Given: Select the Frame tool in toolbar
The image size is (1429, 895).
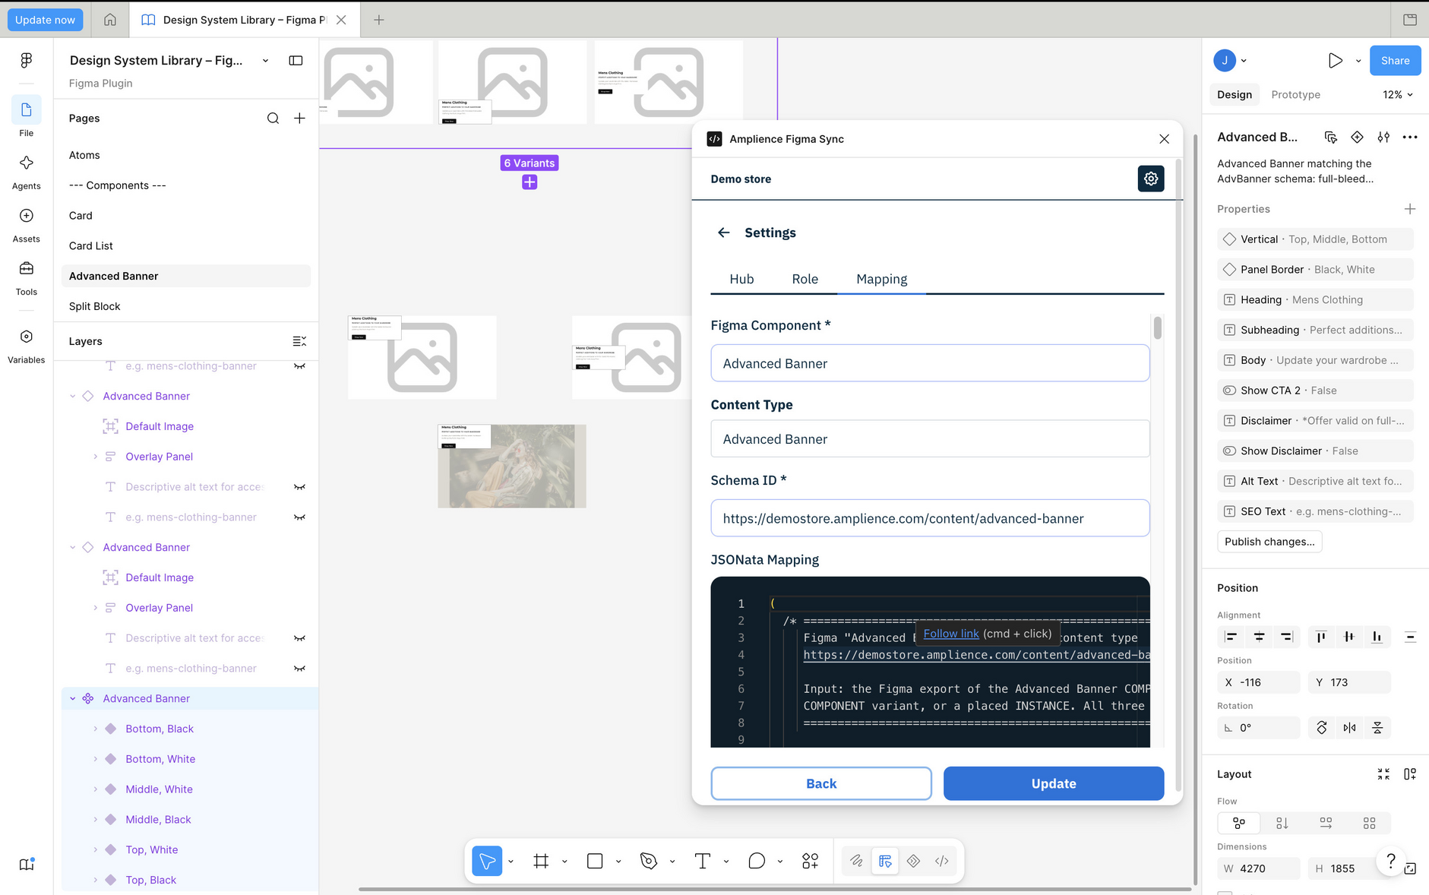Looking at the screenshot, I should point(541,861).
